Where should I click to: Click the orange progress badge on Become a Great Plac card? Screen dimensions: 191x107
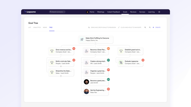108,48
